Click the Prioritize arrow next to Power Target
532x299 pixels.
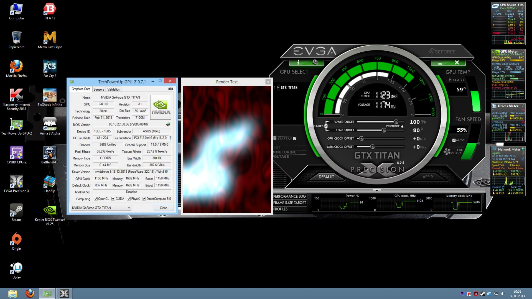coord(402,126)
